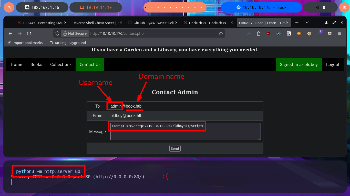The width and height of the screenshot is (350, 196).
Task: Click the extension icon with badge 8
Action: point(320,33)
